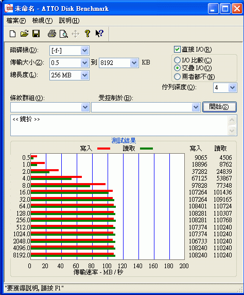Viewport: 244px width, 295px height.
Task: Open the 檔案 menu
Action: pyautogui.click(x=16, y=21)
